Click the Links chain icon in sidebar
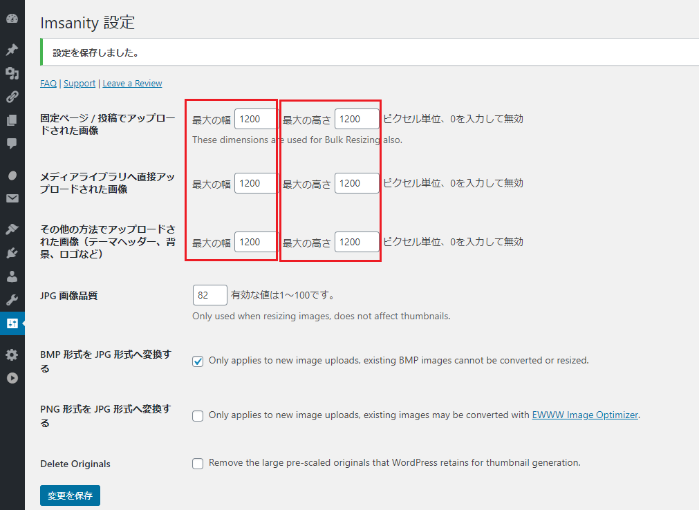This screenshot has width=699, height=510. [12, 97]
